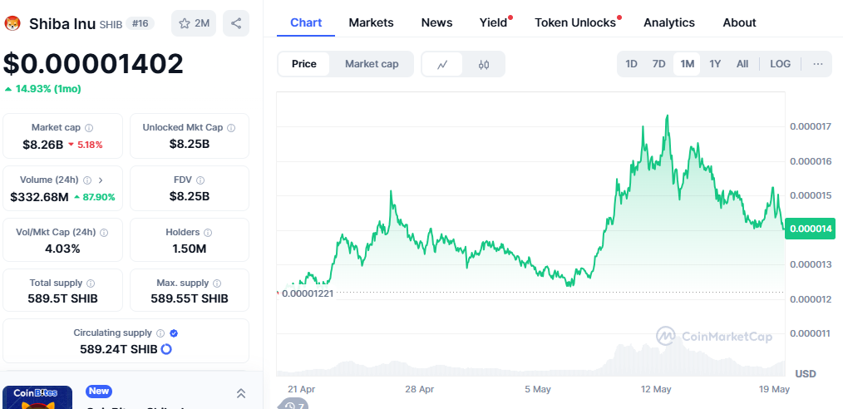843x409 pixels.
Task: Click the 4.03% Vol/Mkt Cap value
Action: pos(63,249)
